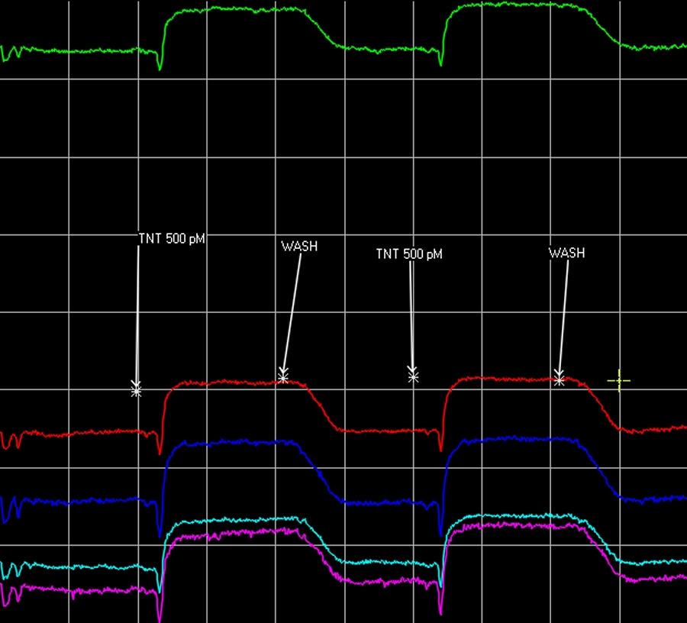Select the left WASH annotation label
The height and width of the screenshot is (623, 687).
pyautogui.click(x=299, y=247)
